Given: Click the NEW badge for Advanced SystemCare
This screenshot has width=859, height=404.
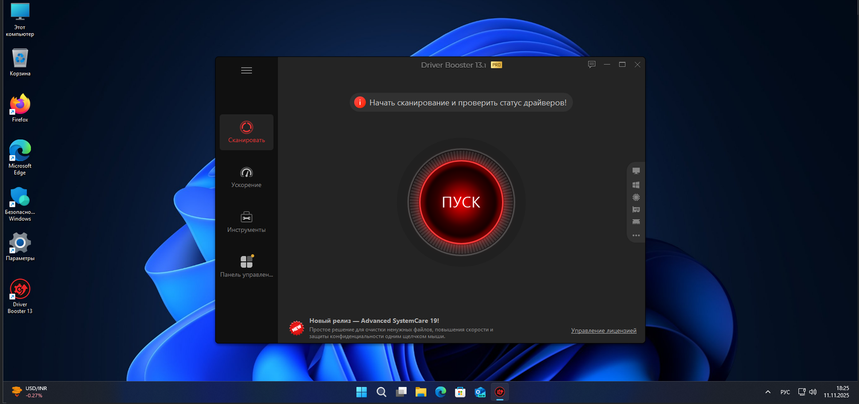Looking at the screenshot, I should click(x=296, y=328).
